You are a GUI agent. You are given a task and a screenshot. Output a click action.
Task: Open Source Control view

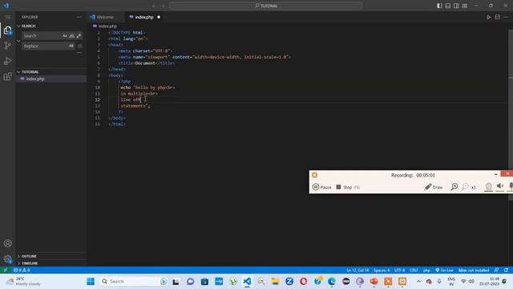[7, 46]
